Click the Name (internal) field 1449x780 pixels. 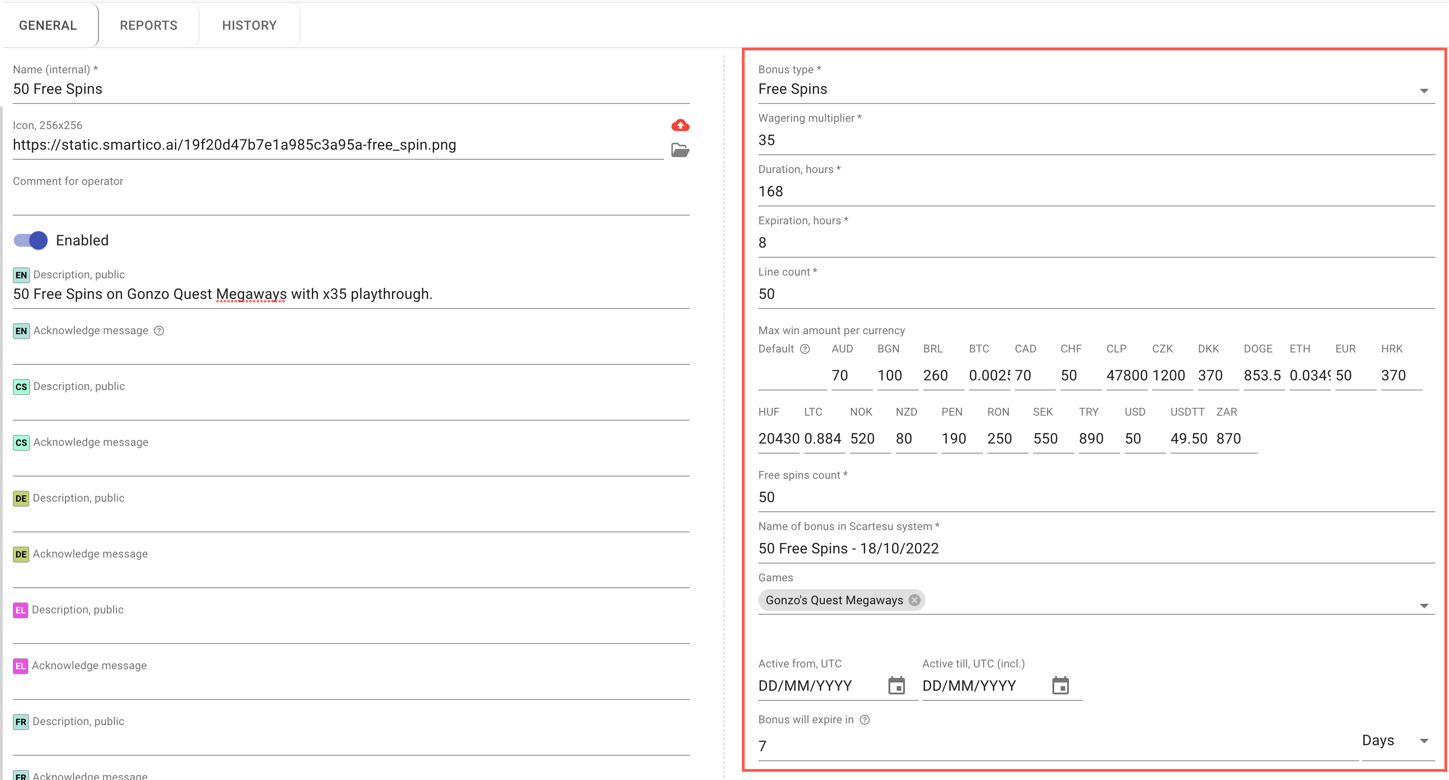(350, 89)
